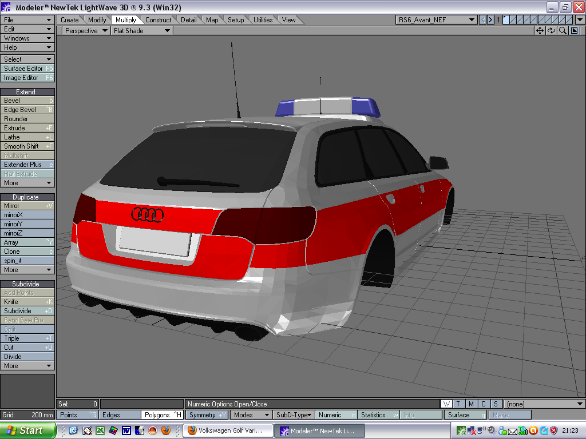Activate the Bevel tool
The width and height of the screenshot is (586, 439).
(x=27, y=101)
